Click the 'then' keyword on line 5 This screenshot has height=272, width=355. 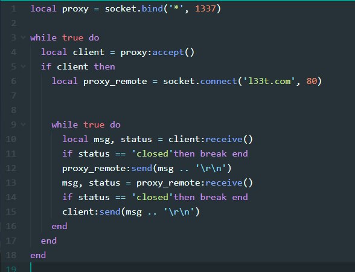click(x=104, y=66)
